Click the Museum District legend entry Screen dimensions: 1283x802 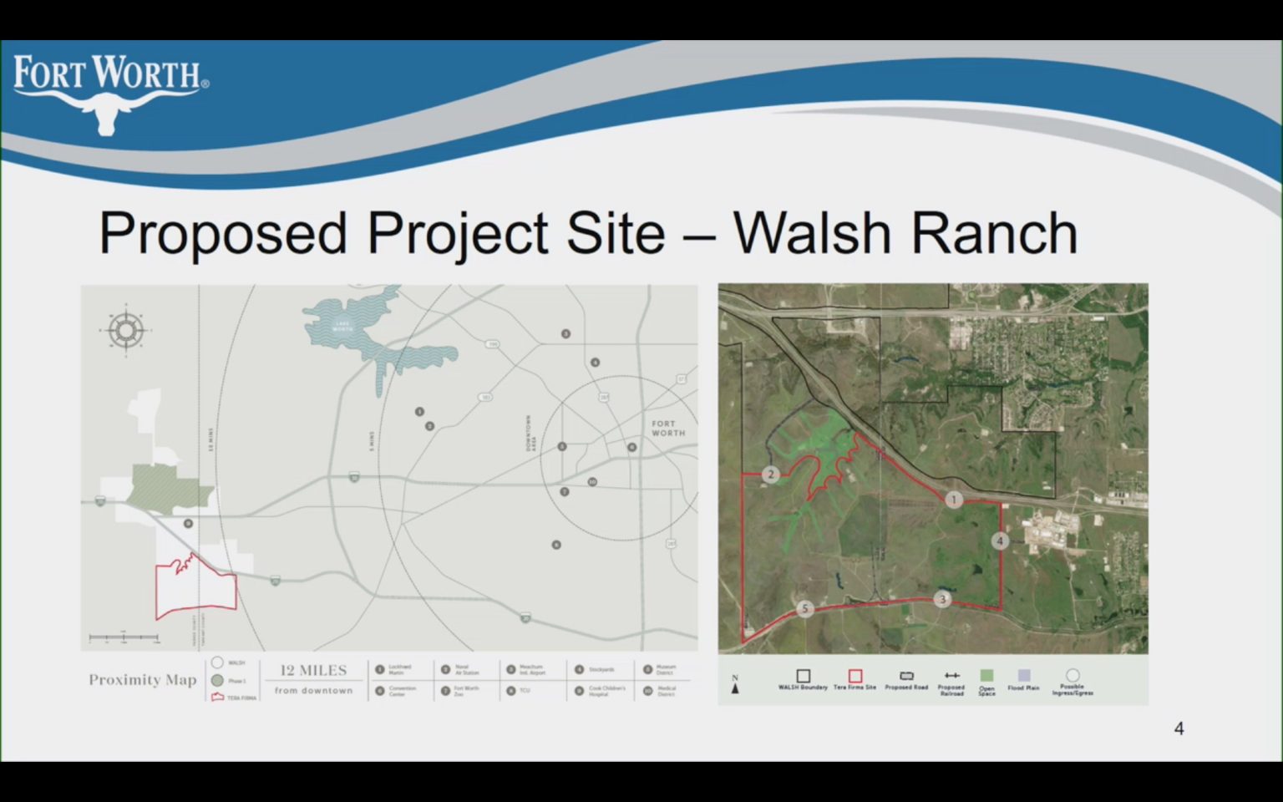660,669
